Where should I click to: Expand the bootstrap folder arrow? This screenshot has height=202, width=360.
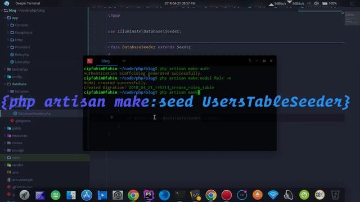click(5, 69)
